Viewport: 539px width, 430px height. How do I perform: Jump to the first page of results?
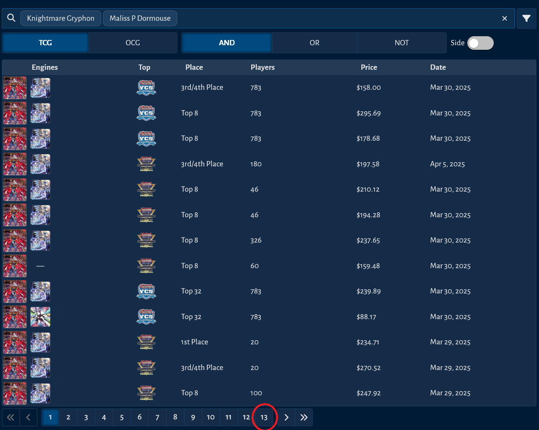point(11,417)
